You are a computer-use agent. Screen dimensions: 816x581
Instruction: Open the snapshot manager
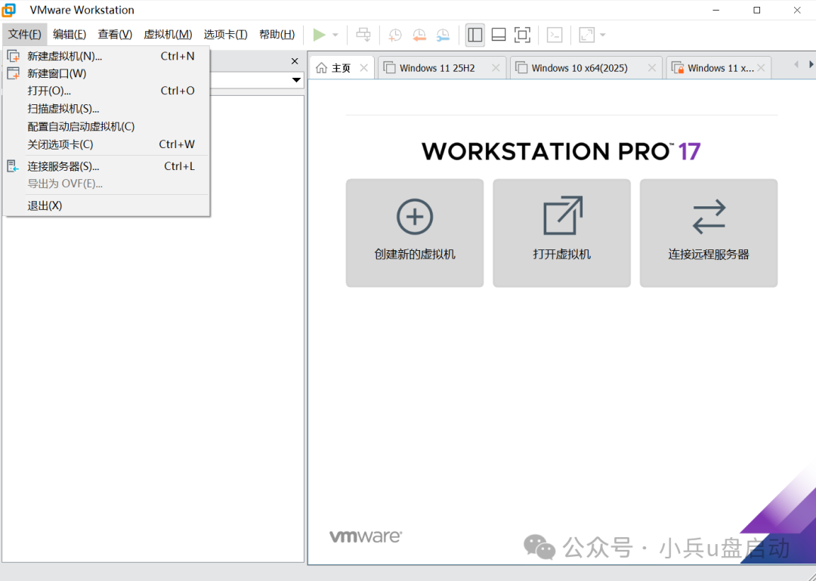coord(443,34)
